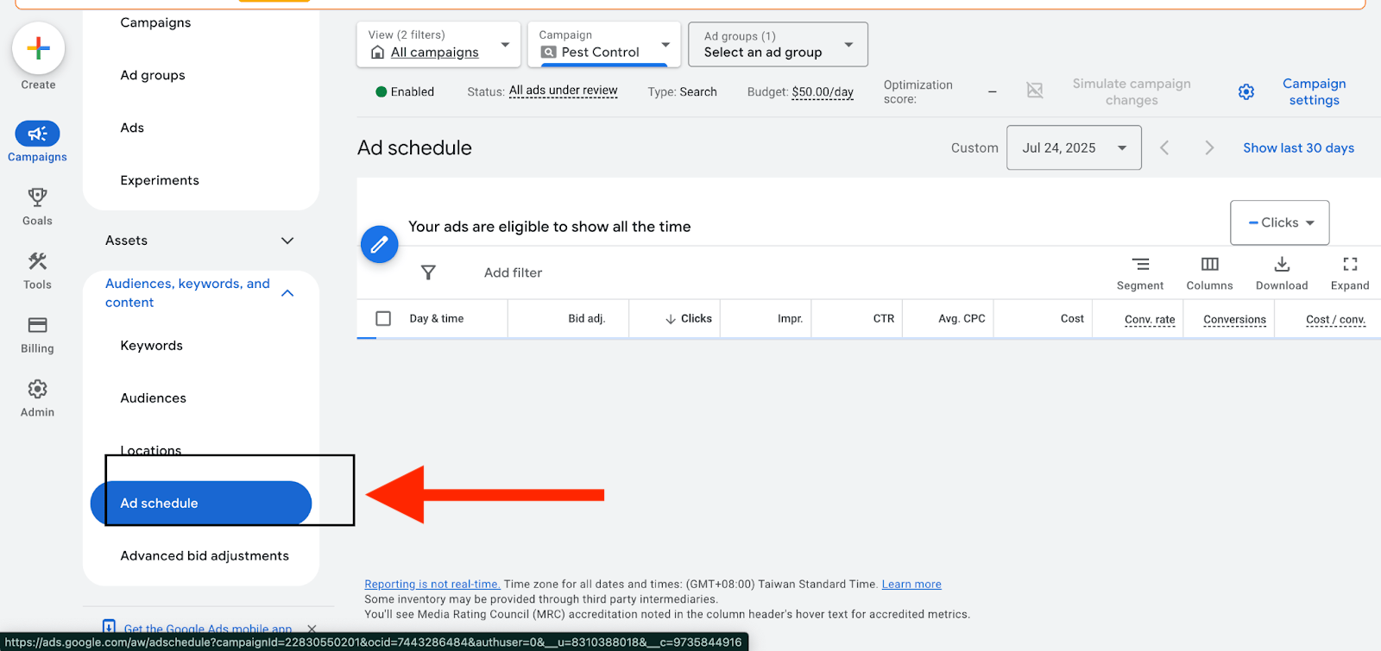Open the View All campaigns dropdown

tap(438, 44)
